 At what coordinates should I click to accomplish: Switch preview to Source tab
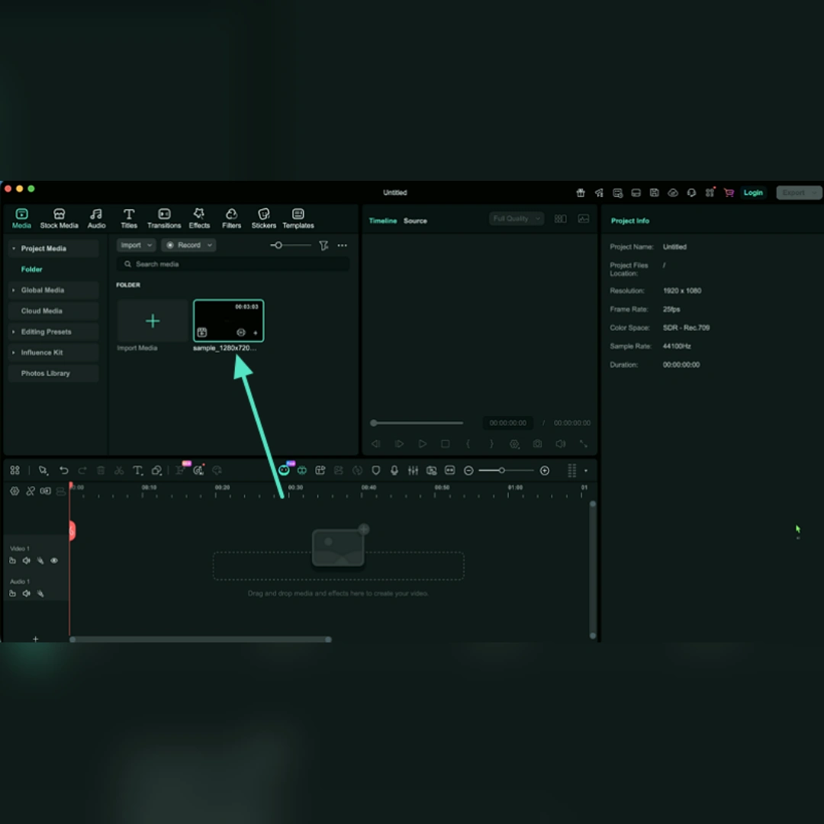pos(415,220)
